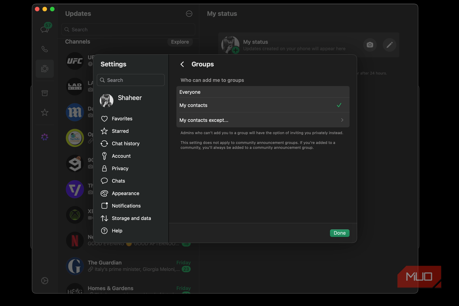Click the Help question mark icon
Viewport: 459px width, 306px height.
click(x=104, y=231)
